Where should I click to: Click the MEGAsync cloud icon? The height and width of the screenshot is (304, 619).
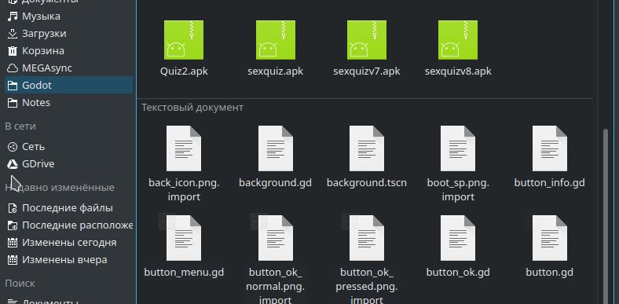click(x=13, y=68)
